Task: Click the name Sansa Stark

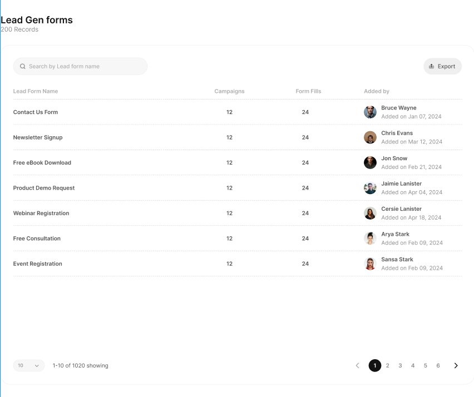Action: (x=397, y=260)
